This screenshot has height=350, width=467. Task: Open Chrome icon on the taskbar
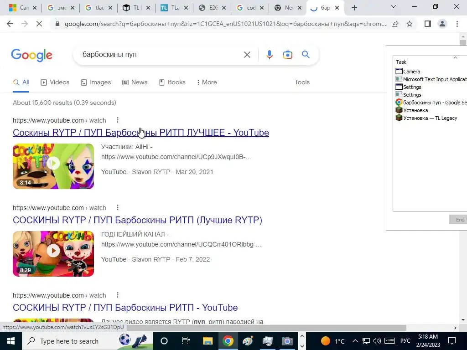pos(228,341)
